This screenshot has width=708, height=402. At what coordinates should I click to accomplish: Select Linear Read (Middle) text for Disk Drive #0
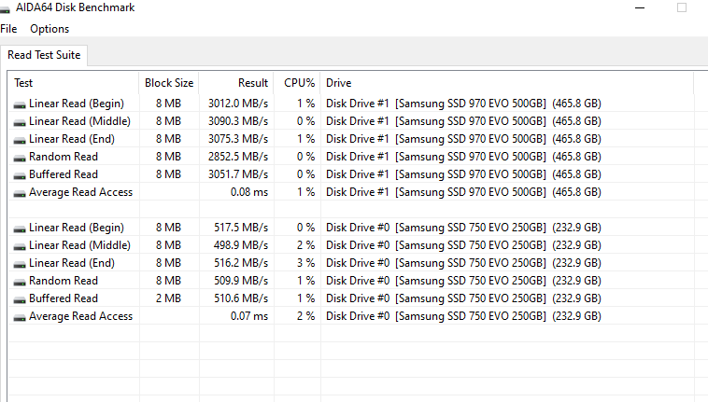tap(79, 245)
